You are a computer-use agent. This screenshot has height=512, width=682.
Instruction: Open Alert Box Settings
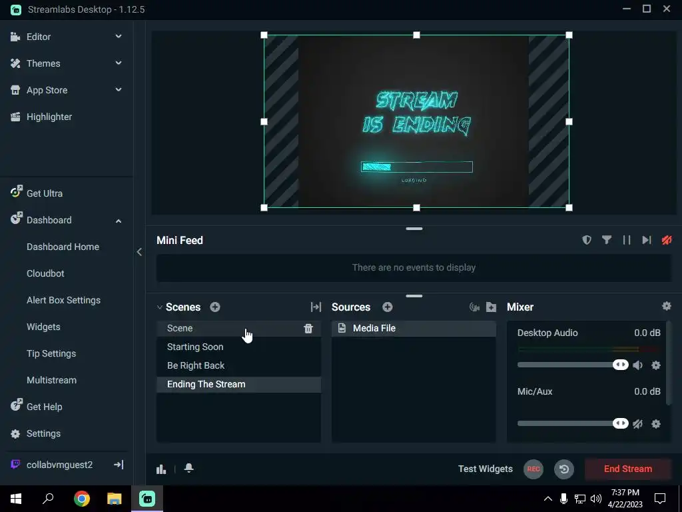tap(63, 300)
